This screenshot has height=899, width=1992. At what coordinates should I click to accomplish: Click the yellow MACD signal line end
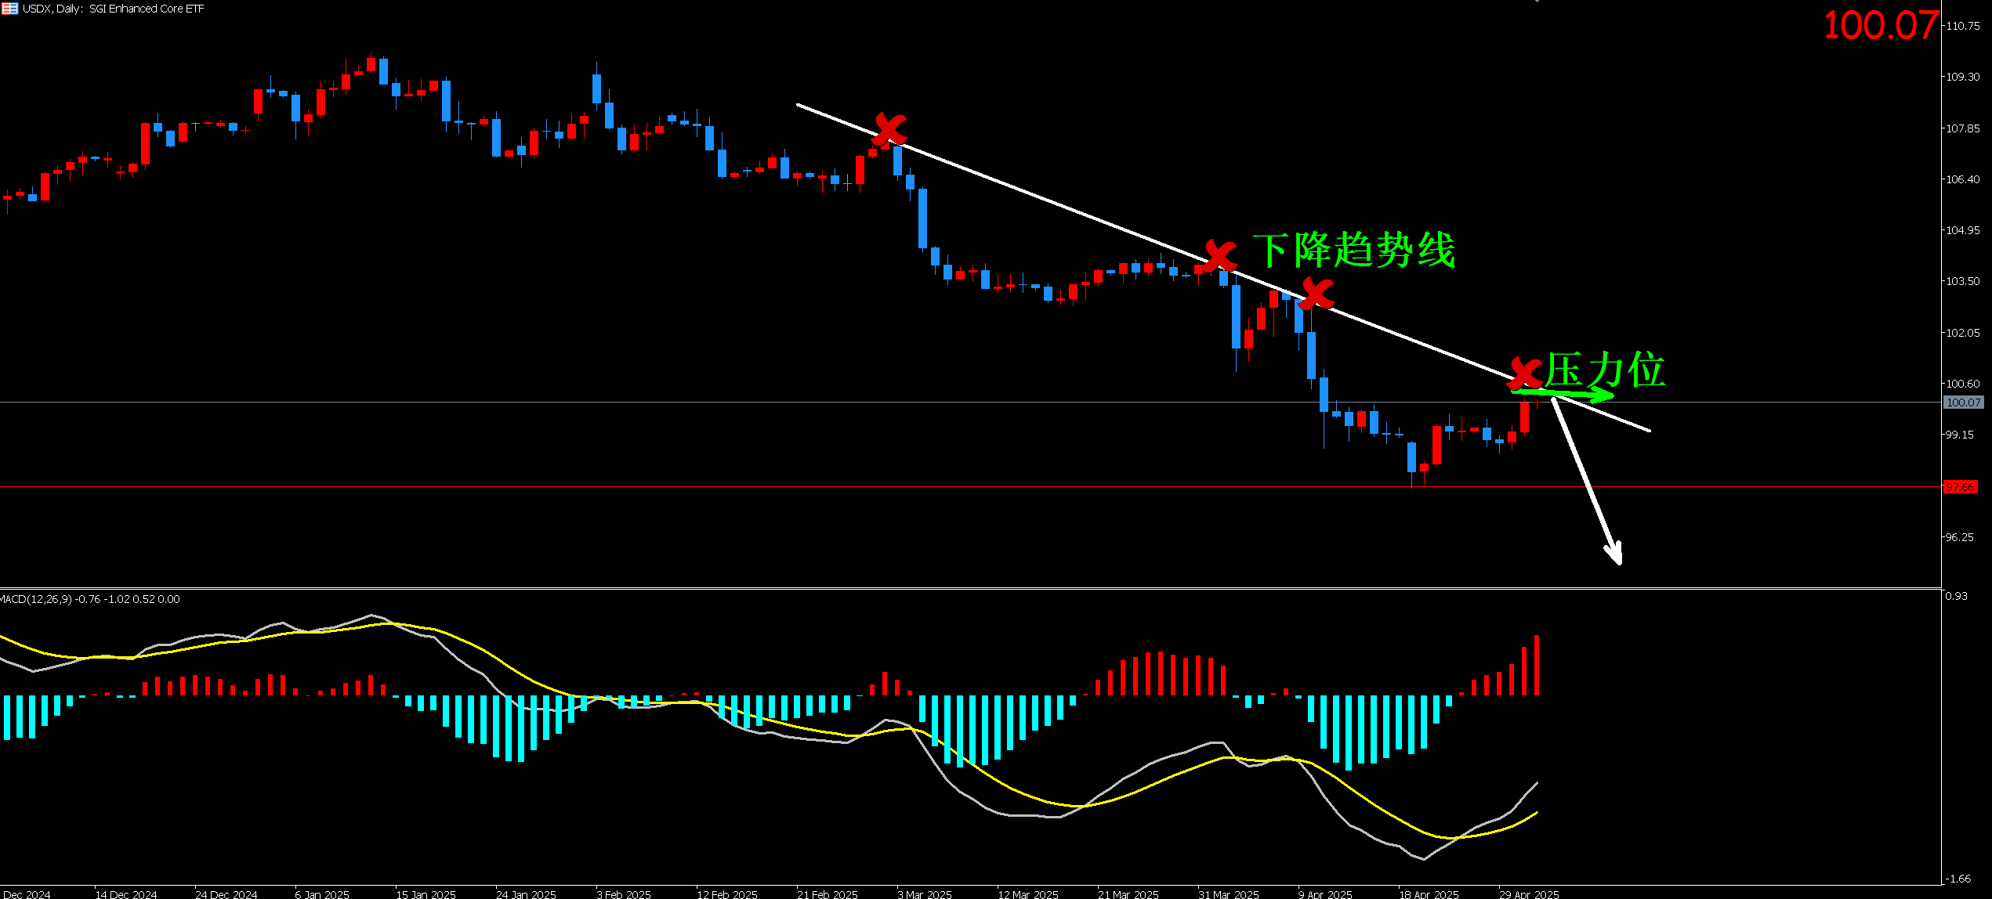[x=1536, y=813]
